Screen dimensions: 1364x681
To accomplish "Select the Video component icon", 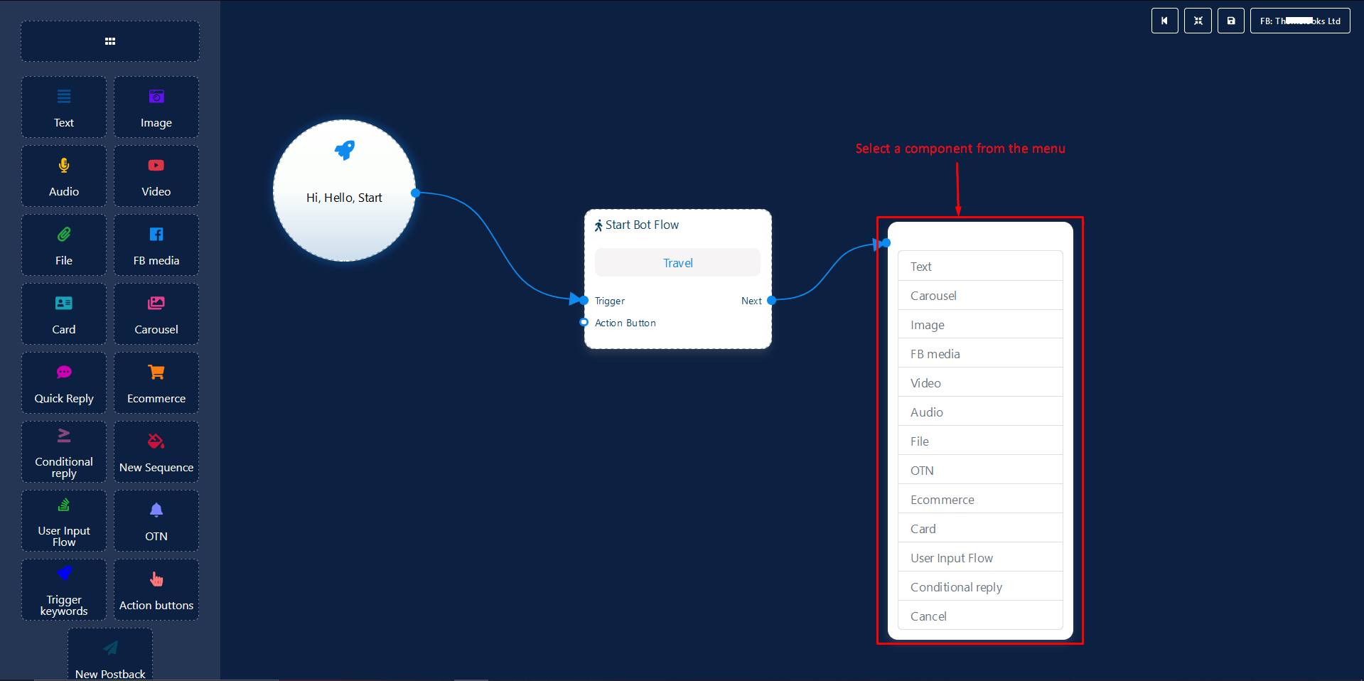I will [x=156, y=166].
